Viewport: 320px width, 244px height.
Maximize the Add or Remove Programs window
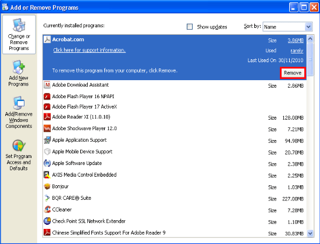tap(304, 8)
